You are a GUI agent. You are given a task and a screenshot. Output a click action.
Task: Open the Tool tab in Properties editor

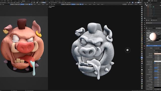(x=144, y=21)
